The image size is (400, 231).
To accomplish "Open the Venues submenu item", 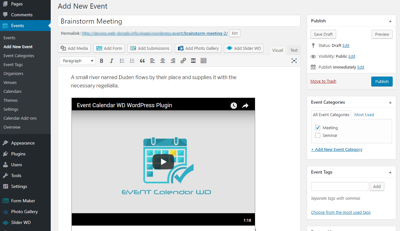I will 10,82.
